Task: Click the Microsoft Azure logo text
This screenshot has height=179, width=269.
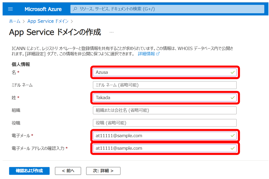Action: (43, 9)
